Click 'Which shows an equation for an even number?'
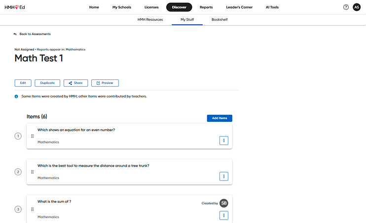The image size is (366, 223). click(x=76, y=130)
